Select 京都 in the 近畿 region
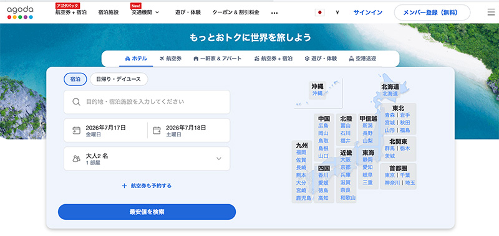The width and height of the screenshot is (499, 236). 346,167
